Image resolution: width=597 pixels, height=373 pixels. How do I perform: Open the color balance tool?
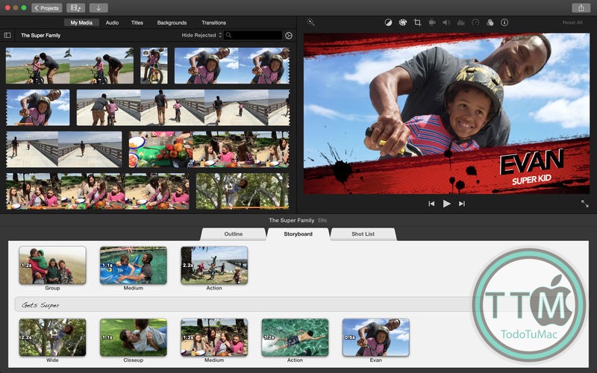388,22
